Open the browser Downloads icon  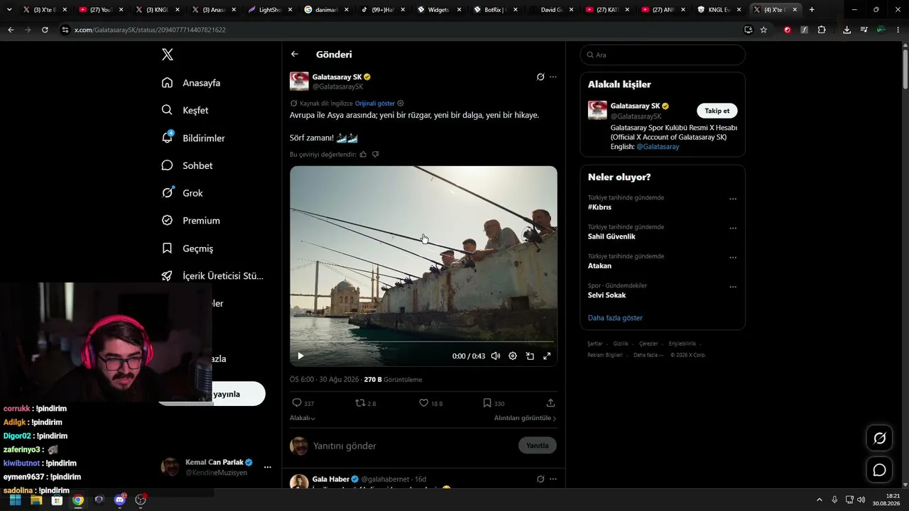(847, 30)
